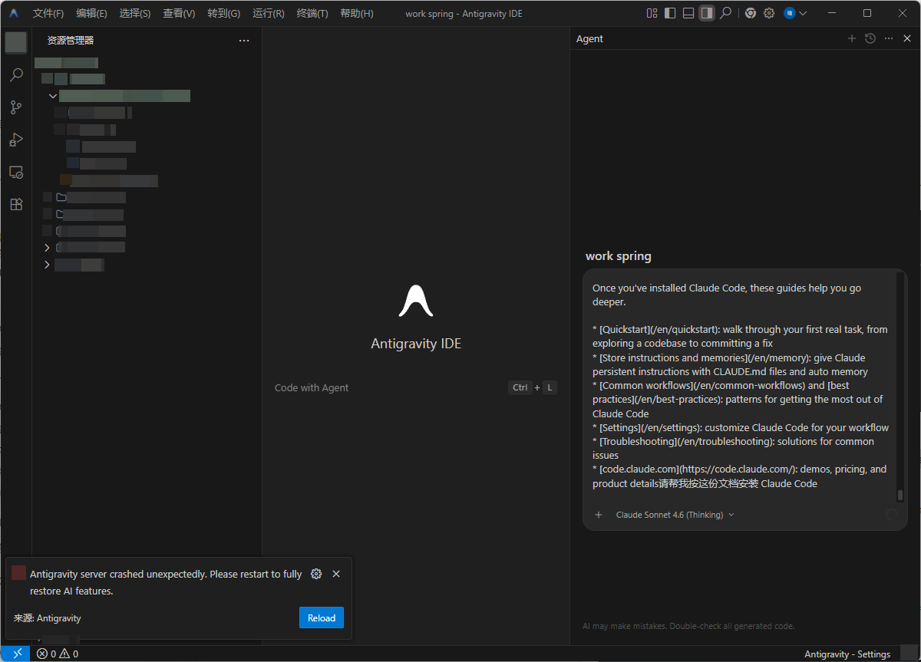The height and width of the screenshot is (662, 921).
Task: Open the Customize Layout icon
Action: click(x=652, y=13)
